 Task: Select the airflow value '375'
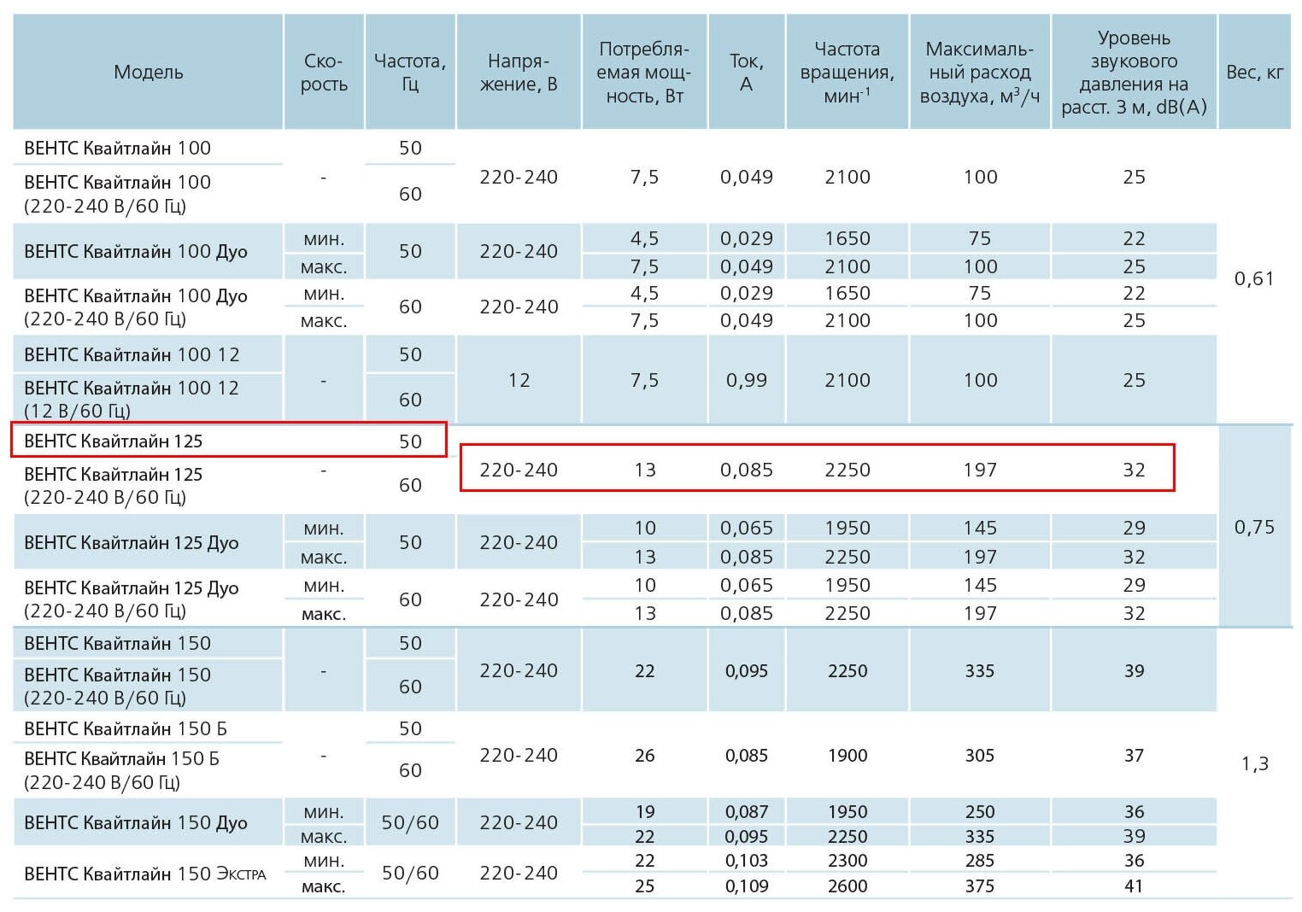pos(980,886)
